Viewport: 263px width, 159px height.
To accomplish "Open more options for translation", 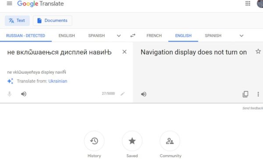I will coord(258,94).
